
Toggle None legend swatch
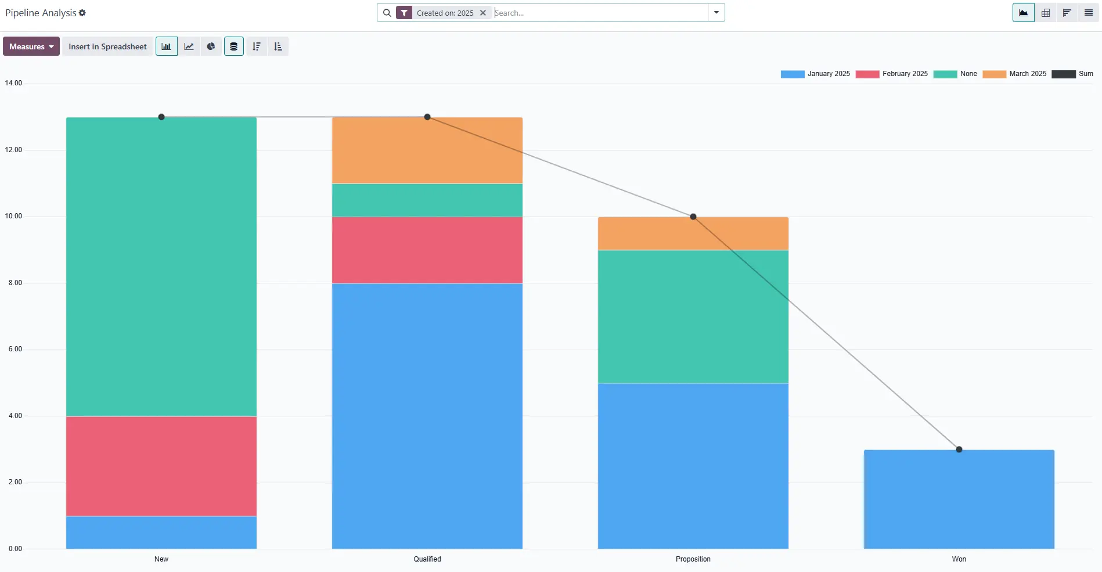[945, 74]
